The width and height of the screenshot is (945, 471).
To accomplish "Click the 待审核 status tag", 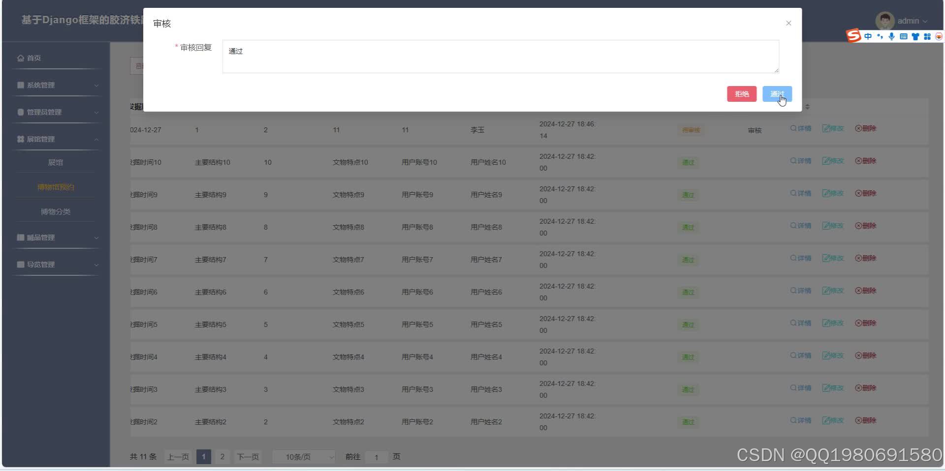I will coord(691,130).
